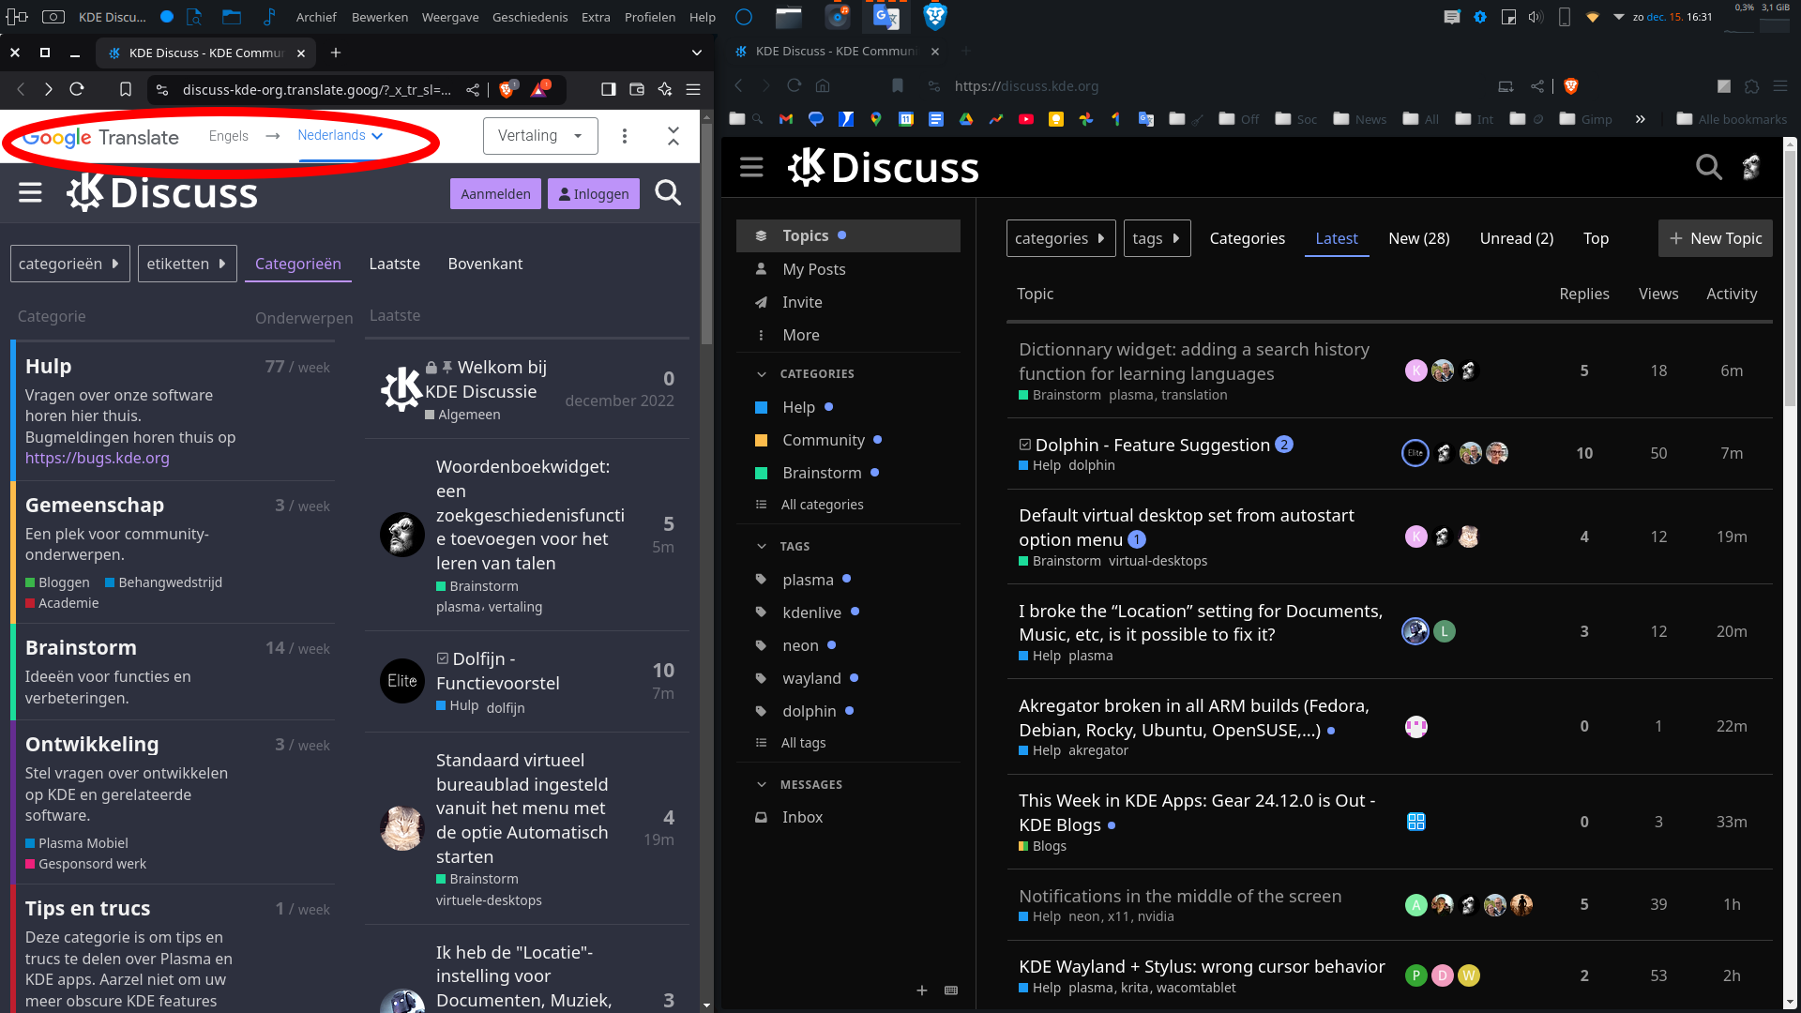Toggle Brave sidebar panel in left browser
This screenshot has height=1013, width=1801.
click(x=608, y=89)
